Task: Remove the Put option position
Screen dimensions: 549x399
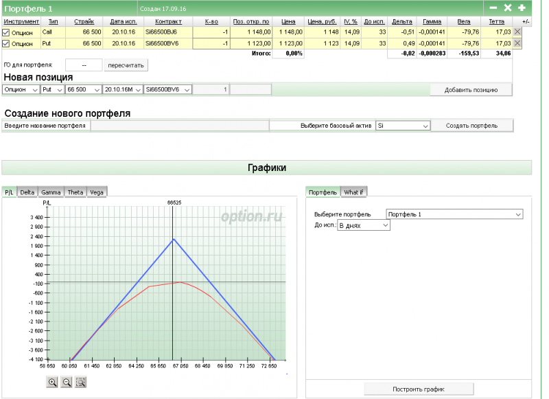Action: 517,43
